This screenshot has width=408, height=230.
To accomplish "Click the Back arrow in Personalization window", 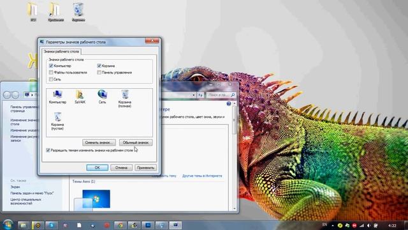I will 7,95.
